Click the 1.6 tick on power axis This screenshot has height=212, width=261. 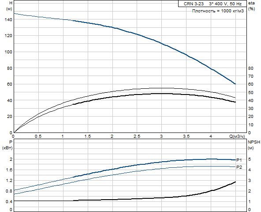click(9, 170)
